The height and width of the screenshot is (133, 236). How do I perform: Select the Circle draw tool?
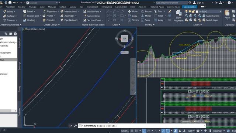point(115,16)
